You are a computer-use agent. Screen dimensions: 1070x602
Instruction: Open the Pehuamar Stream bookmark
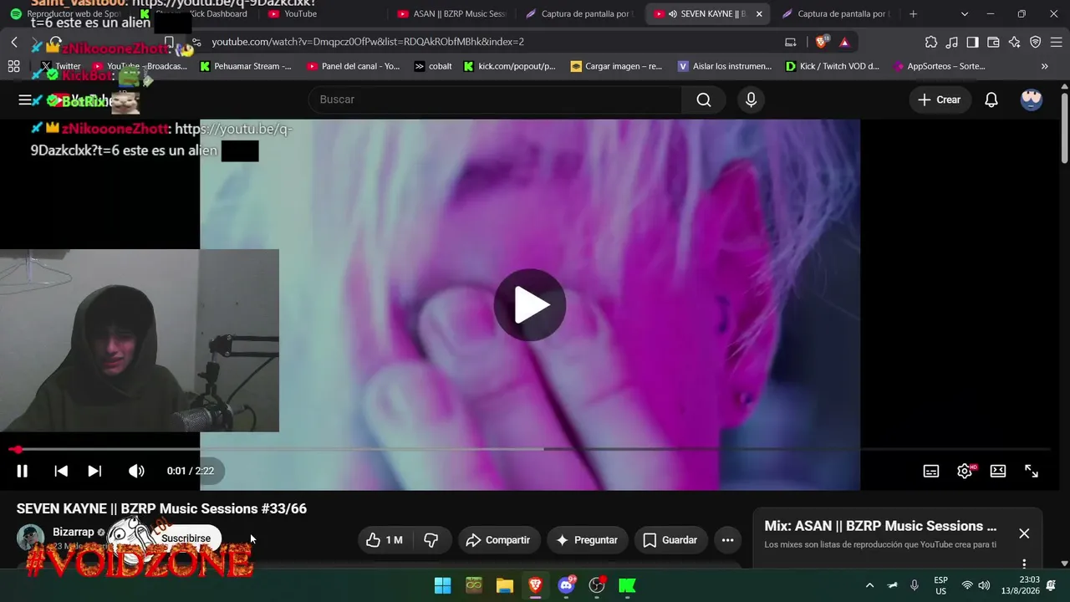(x=246, y=66)
